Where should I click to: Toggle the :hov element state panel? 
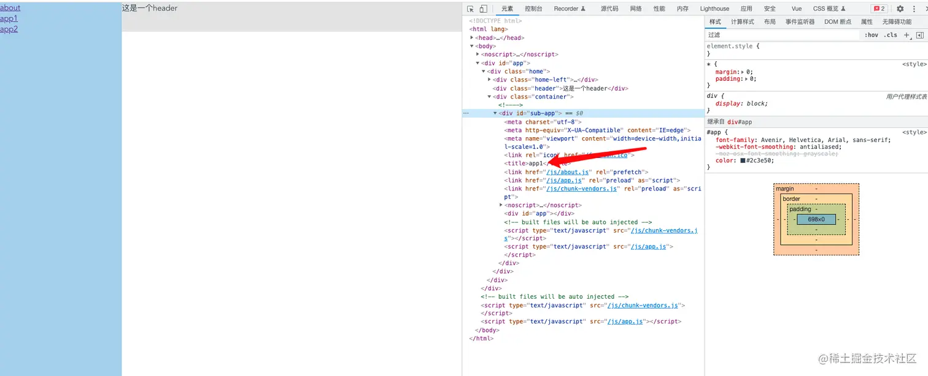[x=871, y=35]
